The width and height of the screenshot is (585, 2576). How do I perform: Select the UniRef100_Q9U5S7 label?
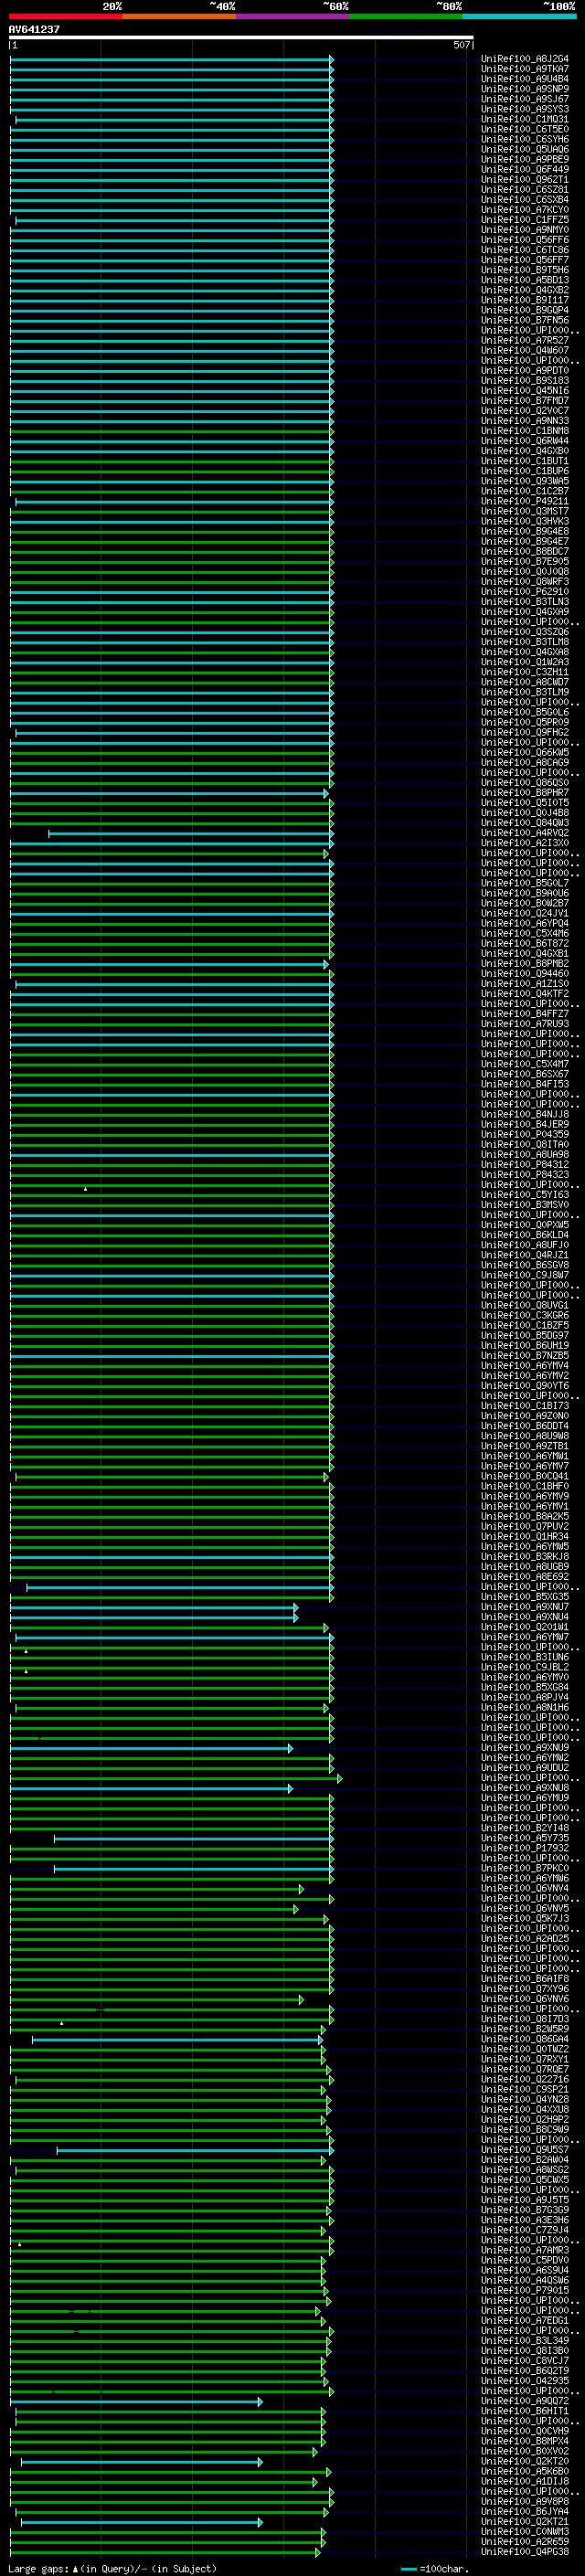coord(525,2150)
